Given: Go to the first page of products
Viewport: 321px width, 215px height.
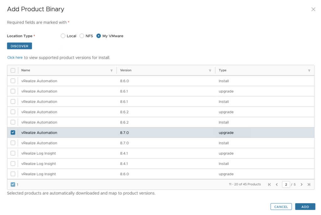Looking at the screenshot, I should 269,185.
